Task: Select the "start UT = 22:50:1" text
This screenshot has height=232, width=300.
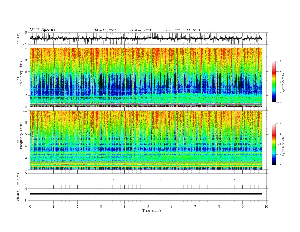Action: click(x=183, y=30)
